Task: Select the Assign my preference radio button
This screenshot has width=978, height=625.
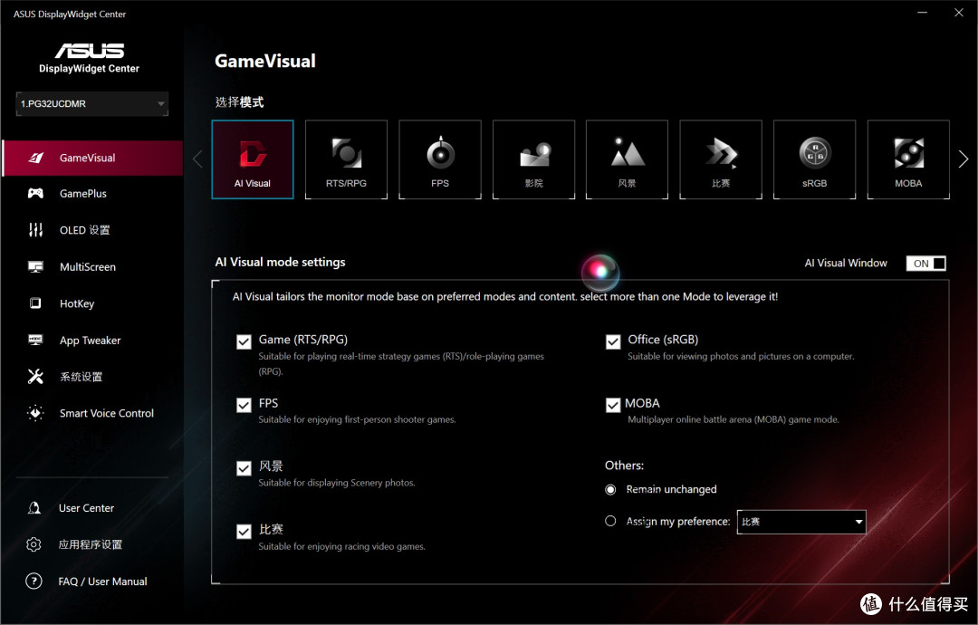Action: point(610,521)
